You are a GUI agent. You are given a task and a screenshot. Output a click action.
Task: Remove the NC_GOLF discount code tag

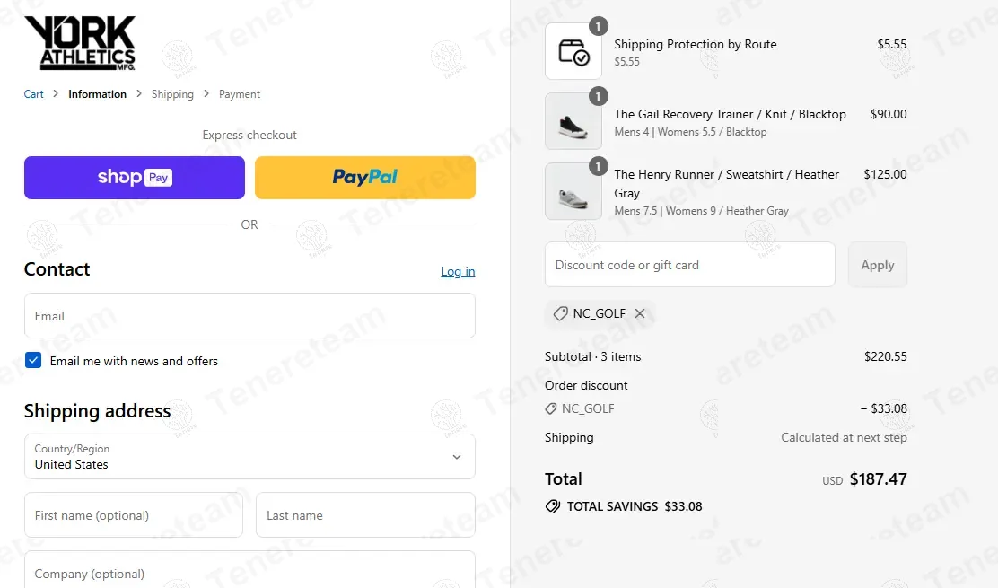point(640,313)
